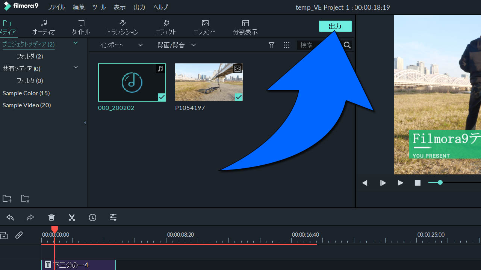Select the P1054197 video thumbnail

209,82
